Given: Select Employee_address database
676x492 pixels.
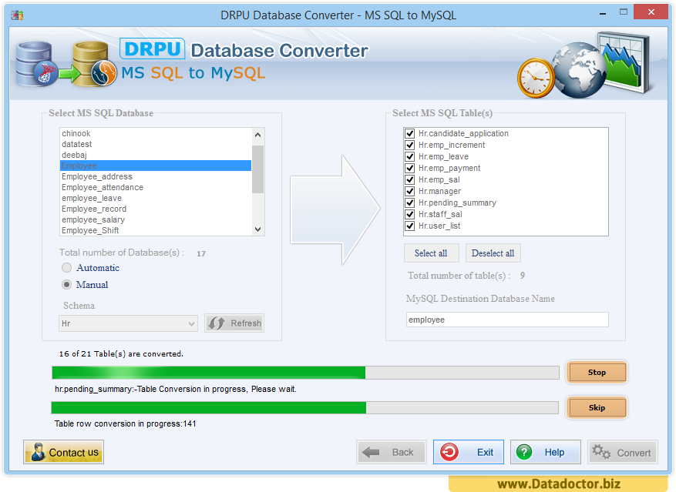Looking at the screenshot, I should click(x=156, y=176).
